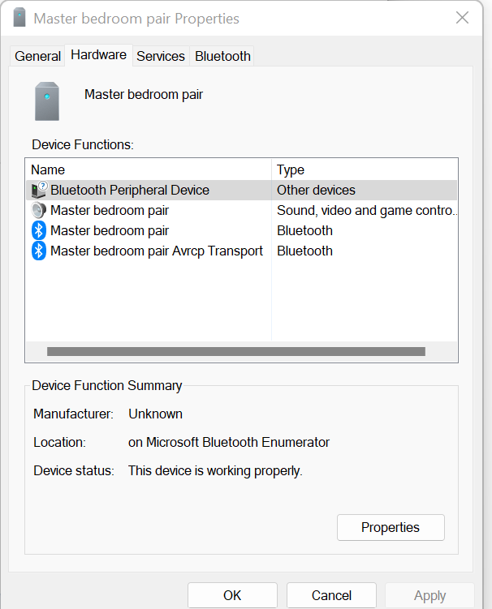
Task: Sort by the Type column header
Action: 364,169
